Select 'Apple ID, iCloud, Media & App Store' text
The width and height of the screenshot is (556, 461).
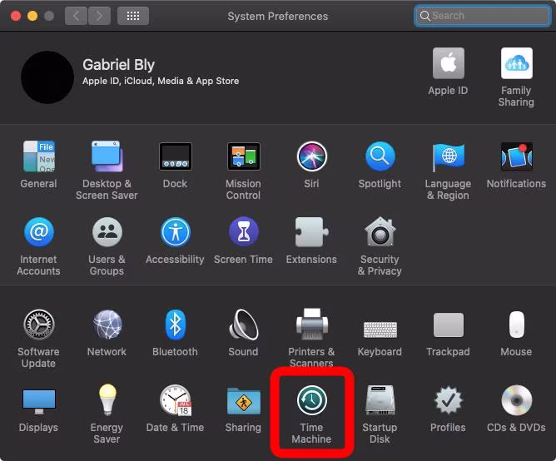(x=161, y=82)
